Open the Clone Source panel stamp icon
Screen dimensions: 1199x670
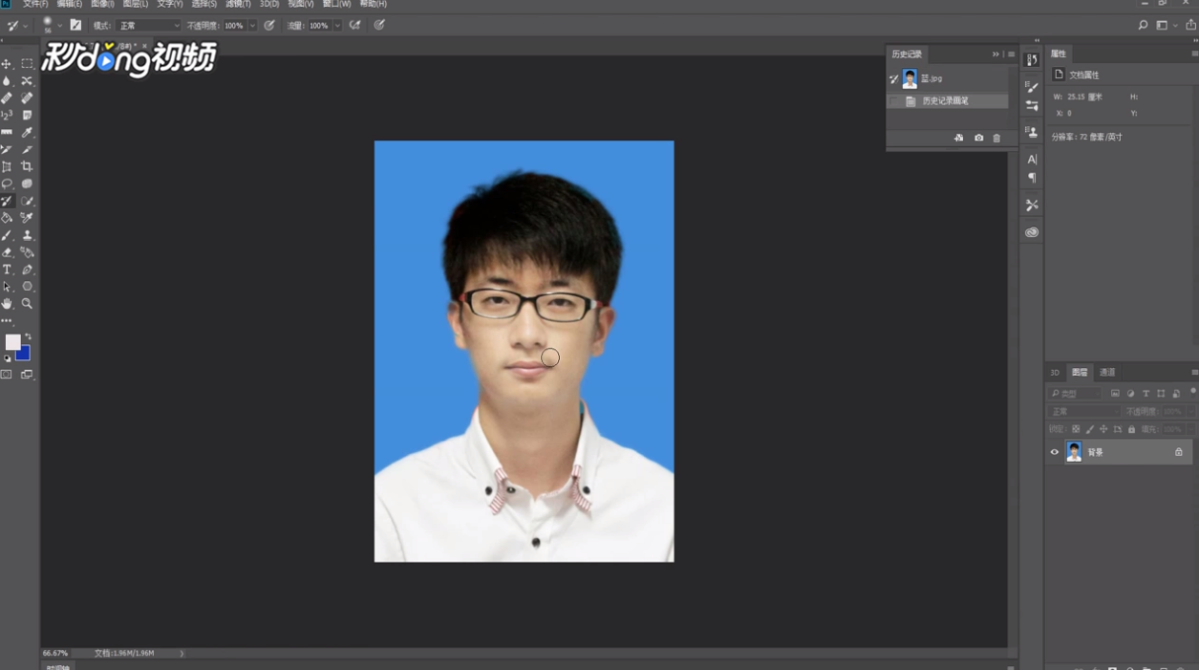1032,132
